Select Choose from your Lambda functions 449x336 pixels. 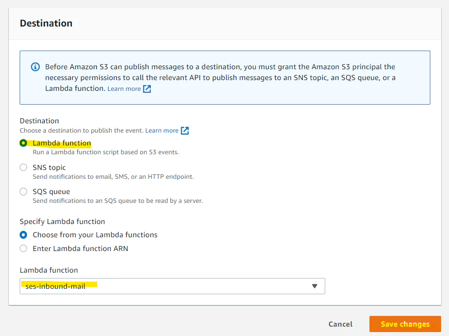(x=23, y=235)
